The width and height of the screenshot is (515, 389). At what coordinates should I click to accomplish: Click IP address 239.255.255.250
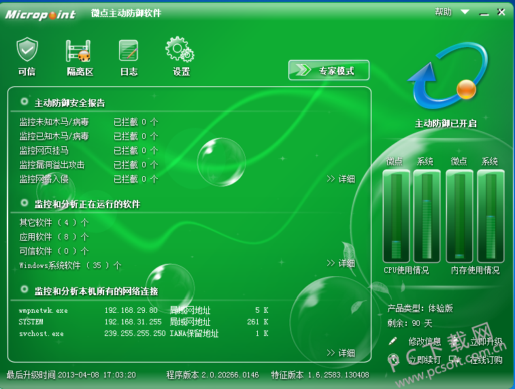(135, 333)
